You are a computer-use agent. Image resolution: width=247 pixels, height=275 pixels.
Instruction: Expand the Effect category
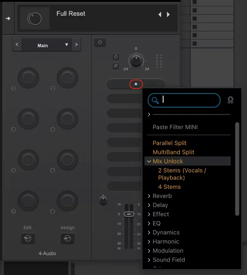149,214
